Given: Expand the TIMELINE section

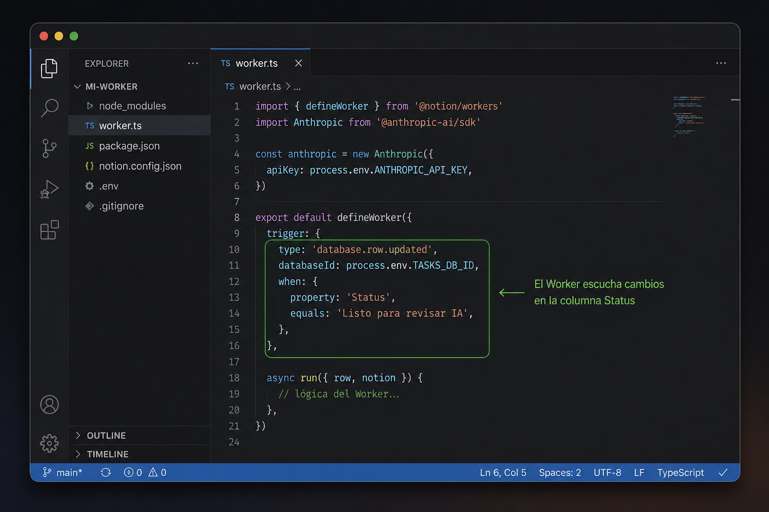Looking at the screenshot, I should tap(78, 454).
